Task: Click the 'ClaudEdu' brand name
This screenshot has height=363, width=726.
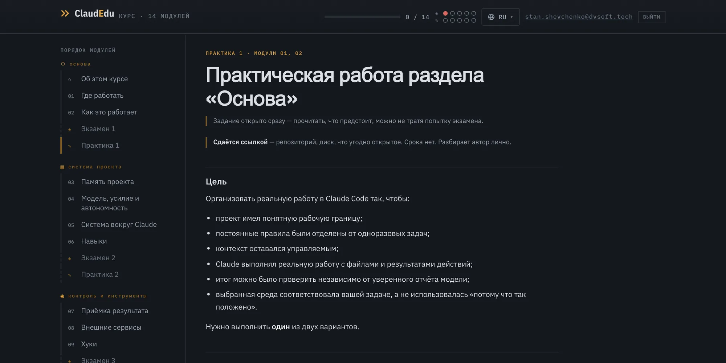Action: (94, 14)
